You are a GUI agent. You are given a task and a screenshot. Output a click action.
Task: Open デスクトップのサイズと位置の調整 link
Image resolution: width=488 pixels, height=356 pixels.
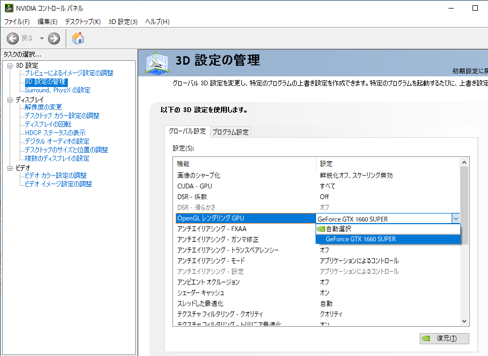[66, 149]
